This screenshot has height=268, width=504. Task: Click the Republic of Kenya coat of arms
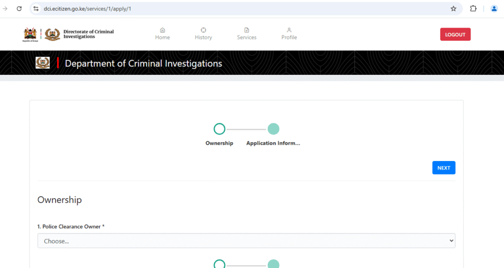pos(30,34)
